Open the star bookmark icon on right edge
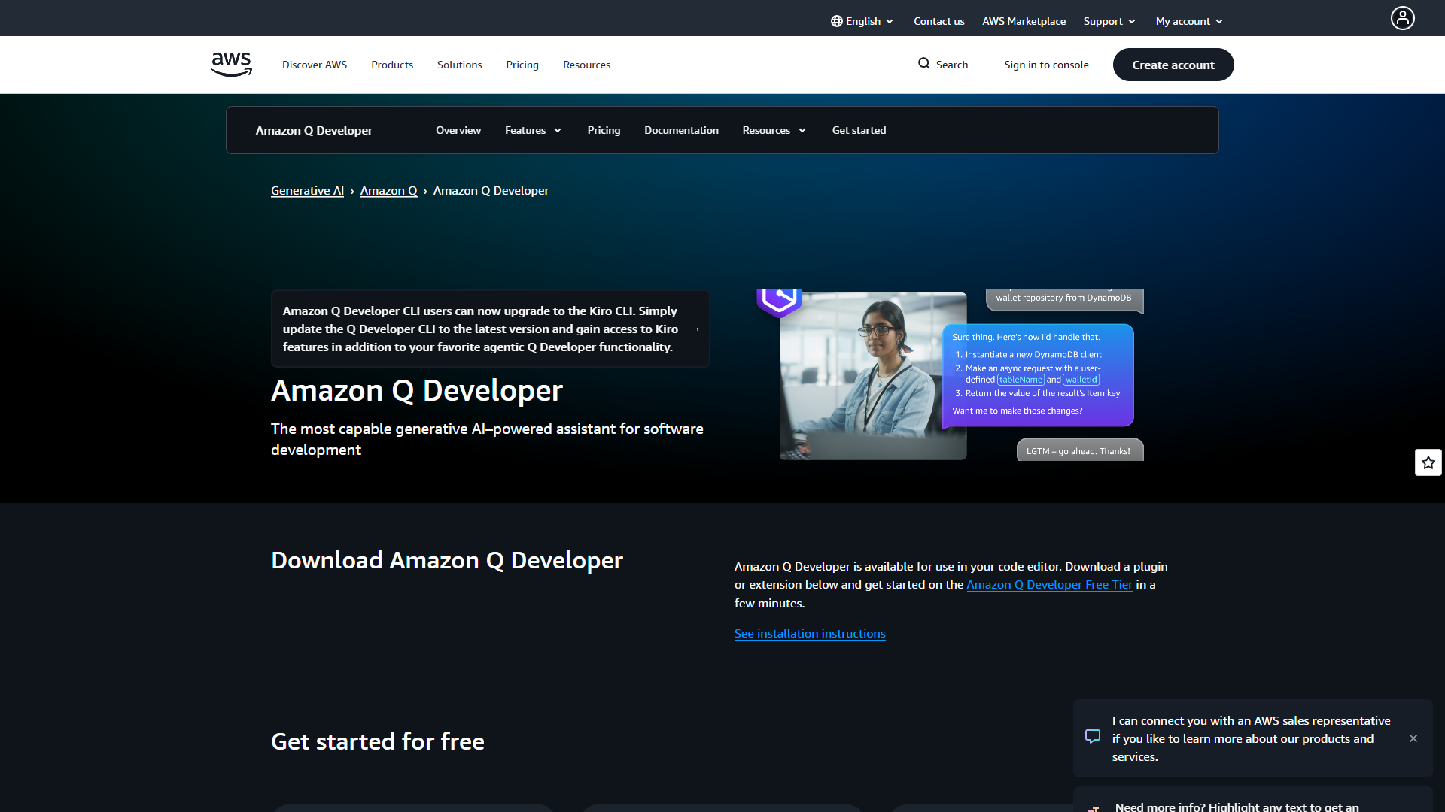The width and height of the screenshot is (1445, 812). pyautogui.click(x=1428, y=462)
